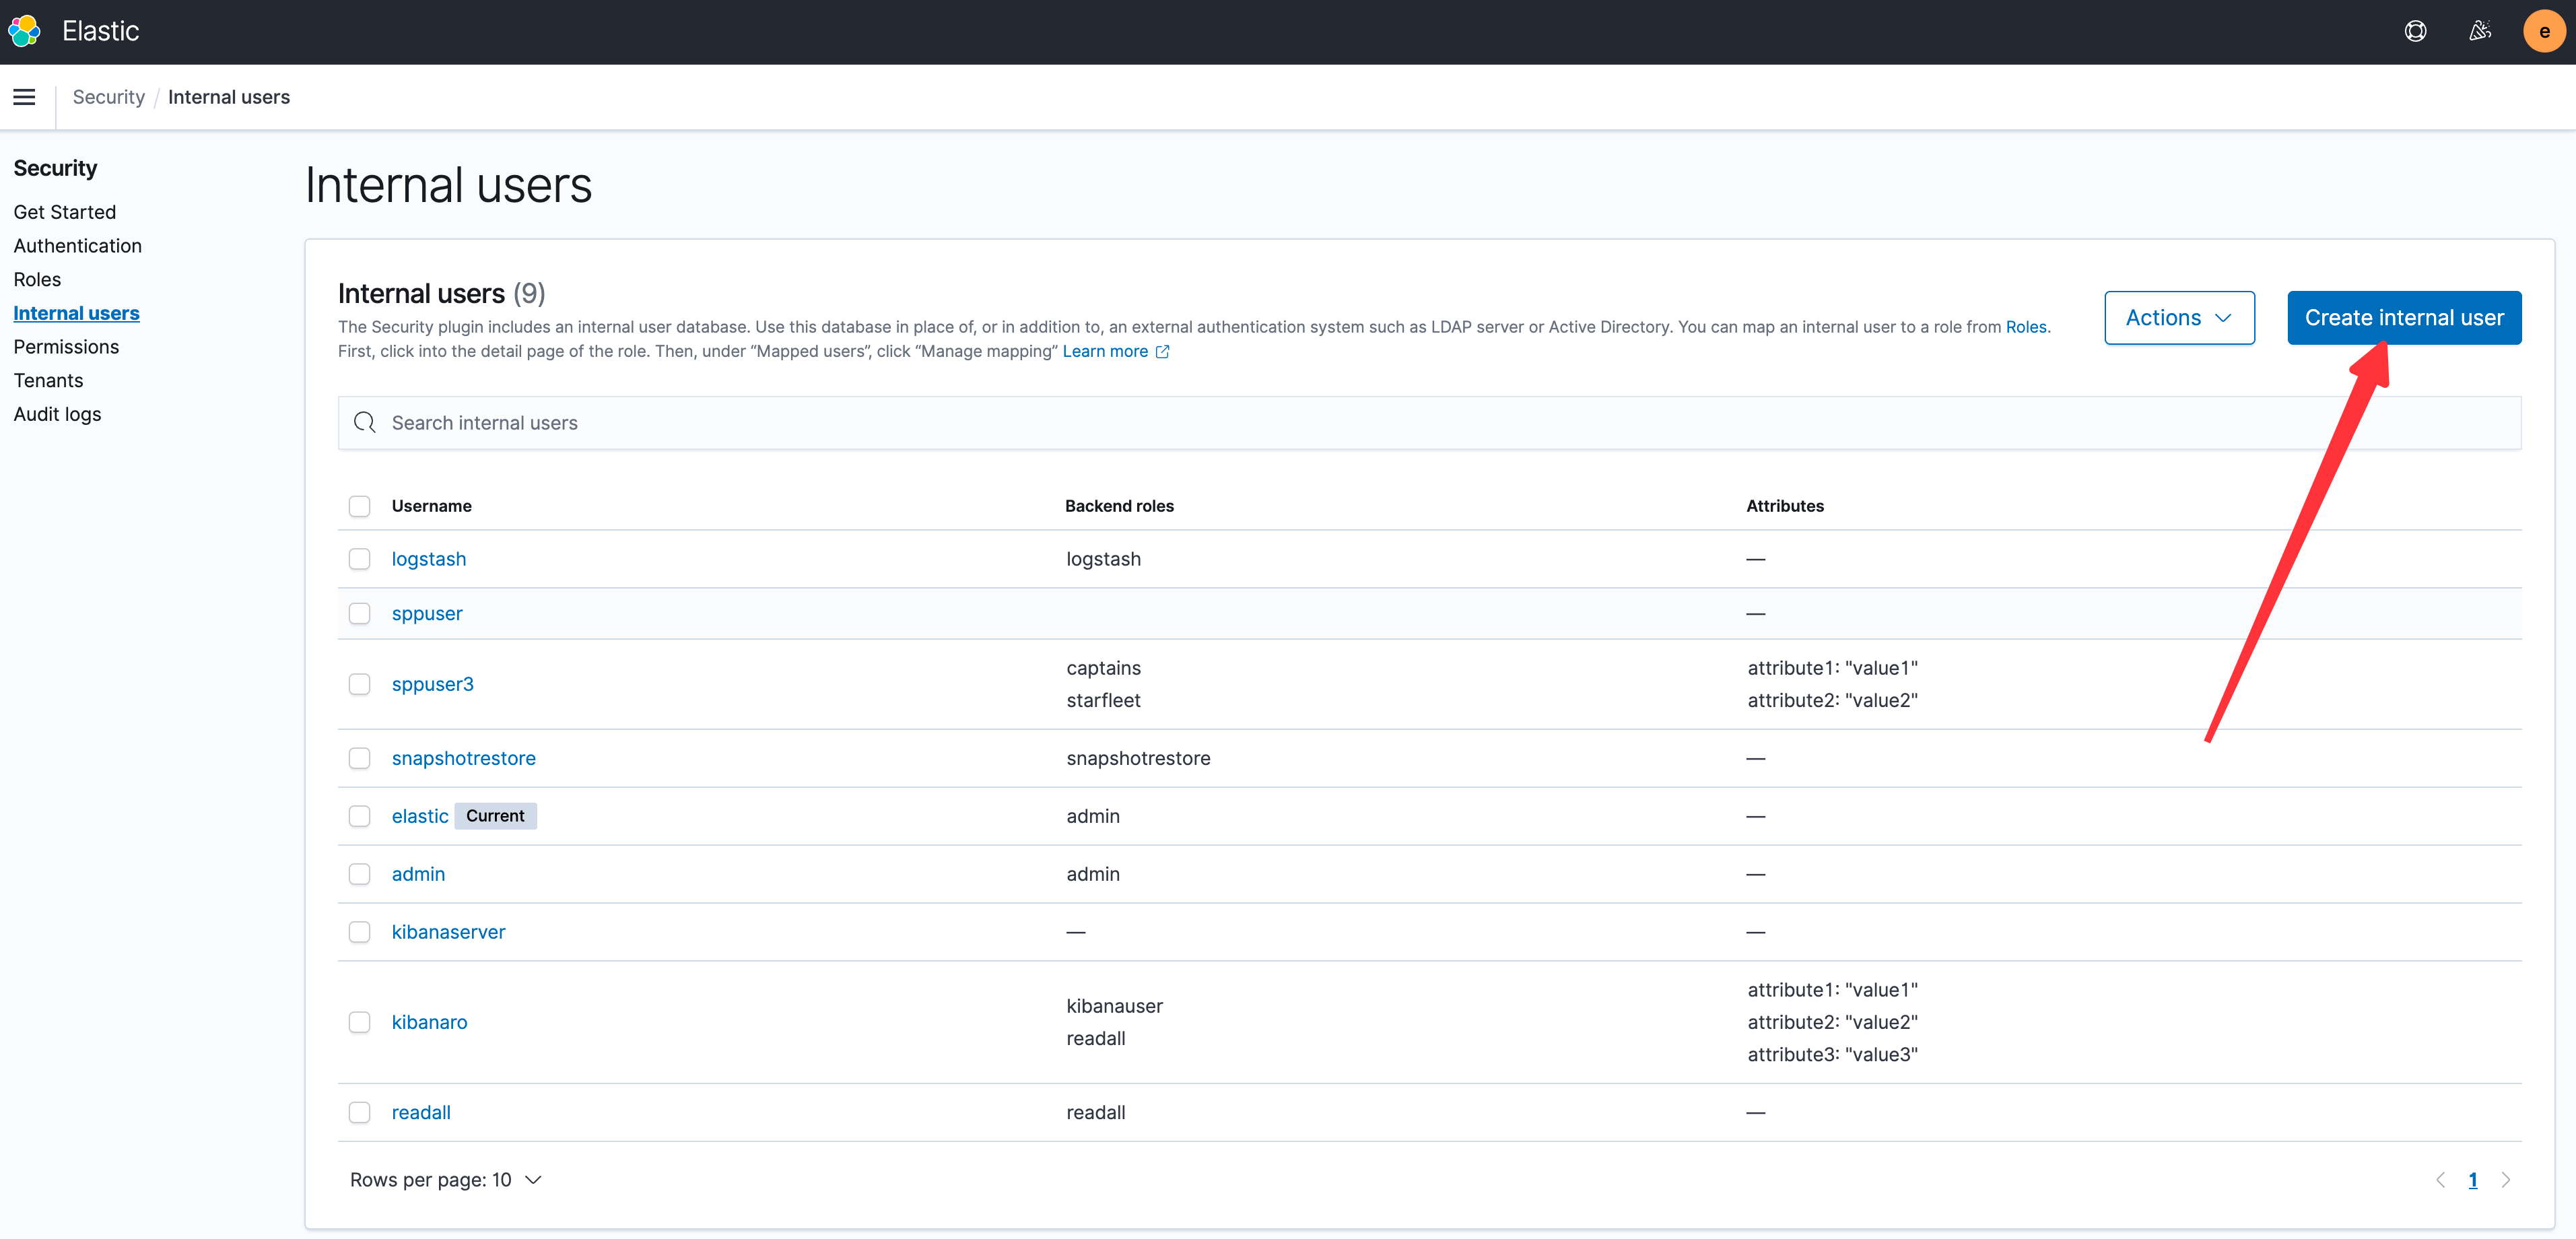Navigate to Audit logs in sidebar
The image size is (2576, 1239).
pyautogui.click(x=57, y=414)
